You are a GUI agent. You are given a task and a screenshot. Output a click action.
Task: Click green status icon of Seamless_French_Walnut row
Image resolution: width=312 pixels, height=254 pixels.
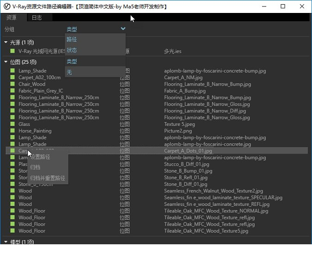click(x=12, y=191)
